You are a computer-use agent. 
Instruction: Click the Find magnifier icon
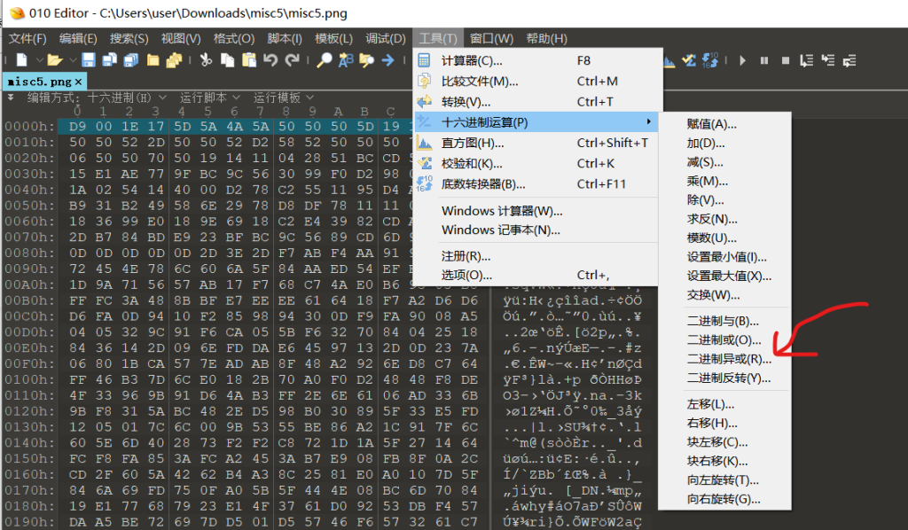[x=325, y=60]
